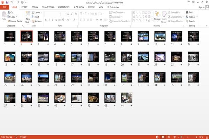The image size is (209, 139).
Task: Open Quick Styles gallery
Action: tap(164, 17)
